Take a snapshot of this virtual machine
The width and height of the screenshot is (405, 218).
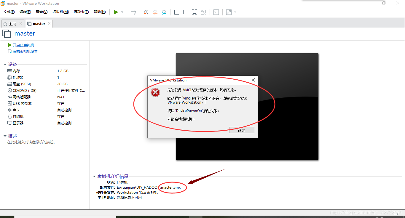point(146,12)
